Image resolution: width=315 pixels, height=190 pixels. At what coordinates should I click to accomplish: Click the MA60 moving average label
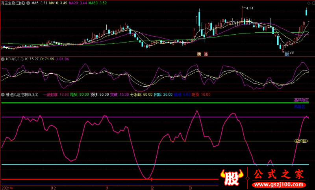97,3
